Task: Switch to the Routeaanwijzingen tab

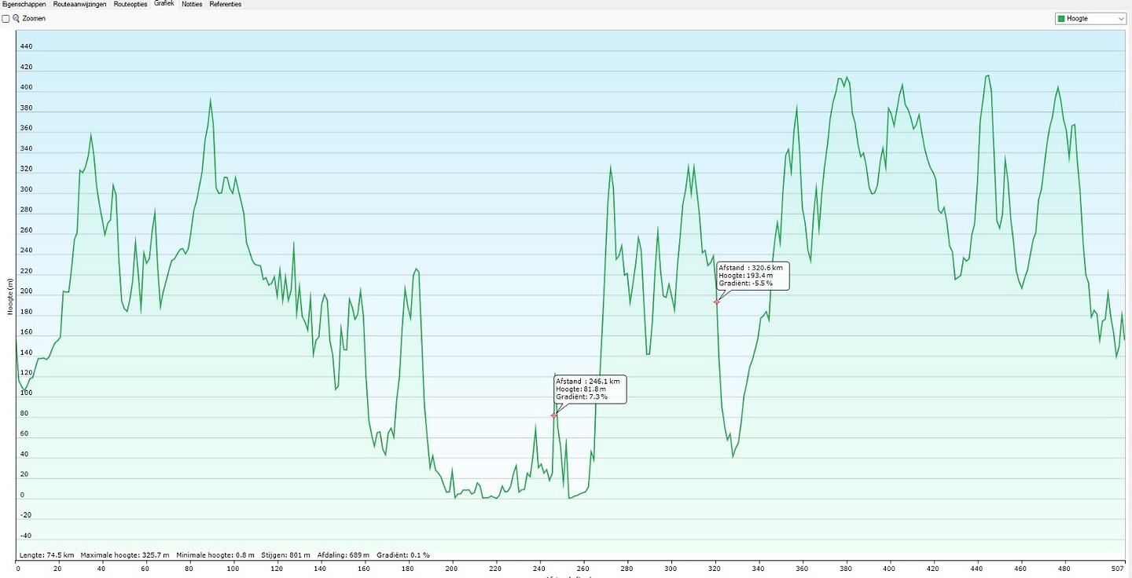Action: [x=80, y=4]
